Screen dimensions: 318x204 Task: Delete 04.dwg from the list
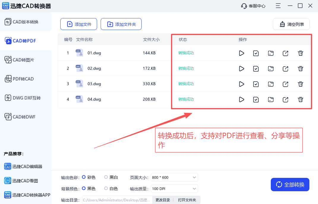point(300,99)
